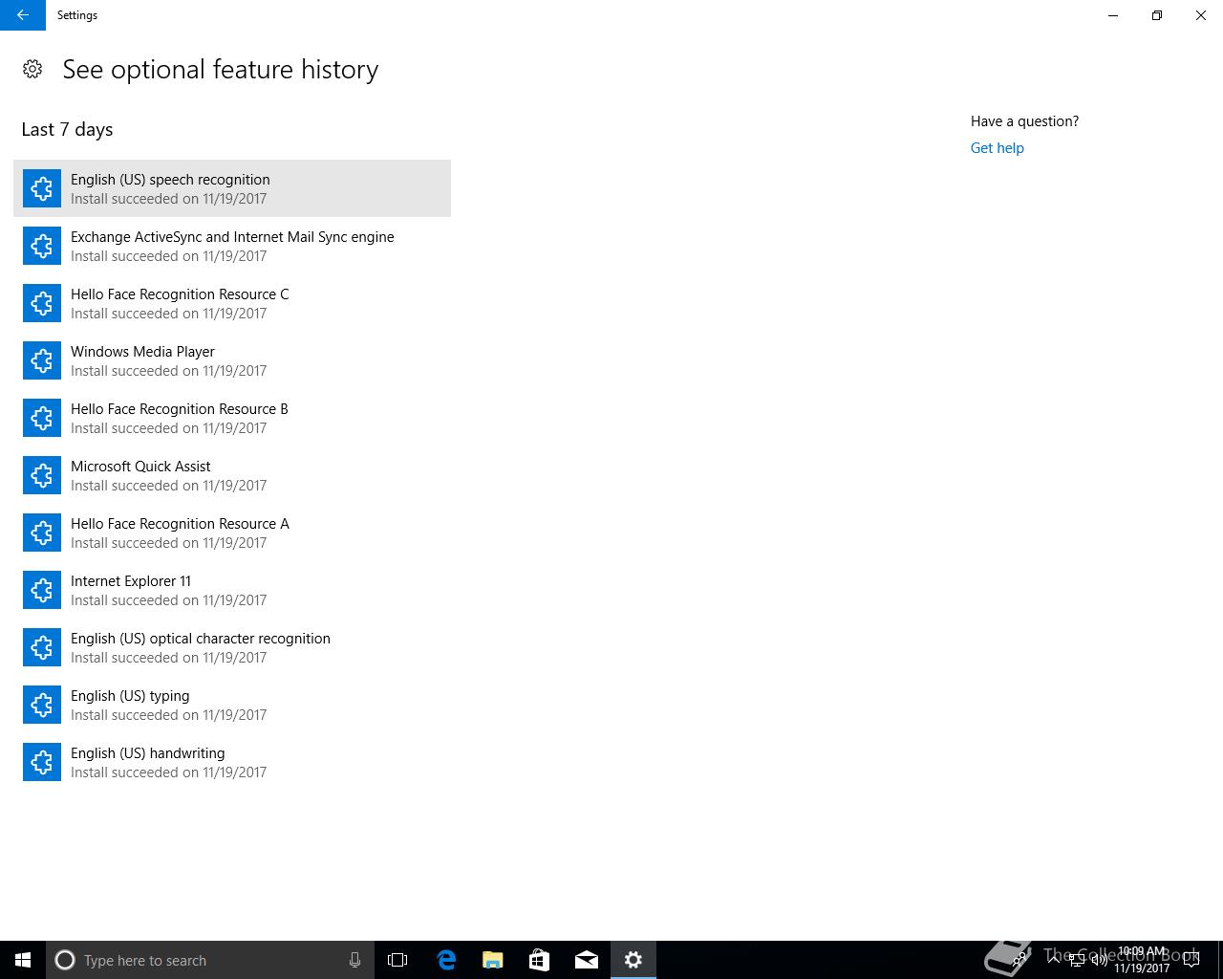Screen dimensions: 1223x979
Task: Click the puzzle icon for Microsoft Quick Assist
Action: pyautogui.click(x=42, y=475)
